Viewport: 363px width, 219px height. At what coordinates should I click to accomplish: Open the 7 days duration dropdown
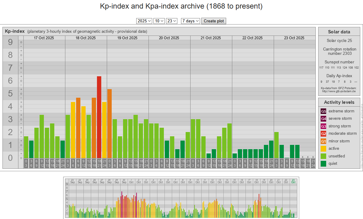[190, 21]
